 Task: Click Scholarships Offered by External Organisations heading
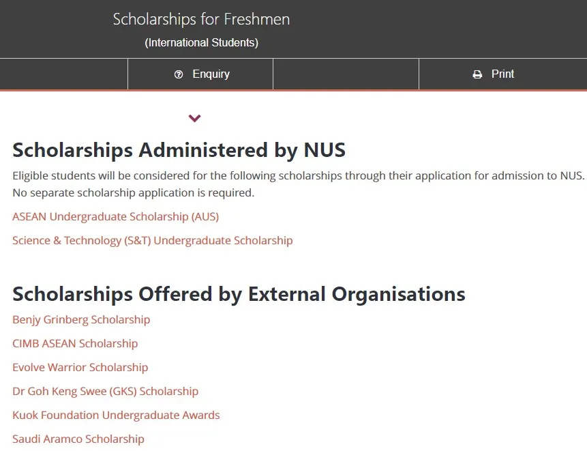coord(239,294)
